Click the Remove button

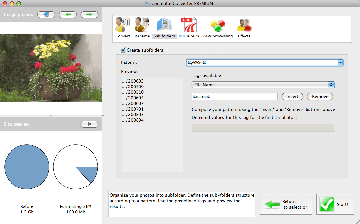pos(320,96)
